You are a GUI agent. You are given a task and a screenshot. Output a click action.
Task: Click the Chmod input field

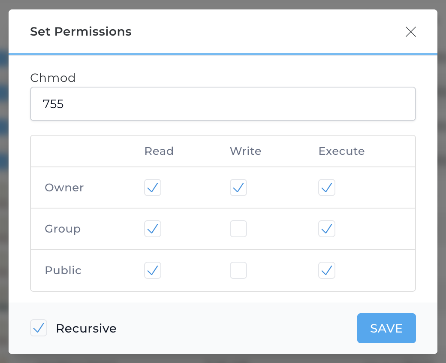(223, 104)
